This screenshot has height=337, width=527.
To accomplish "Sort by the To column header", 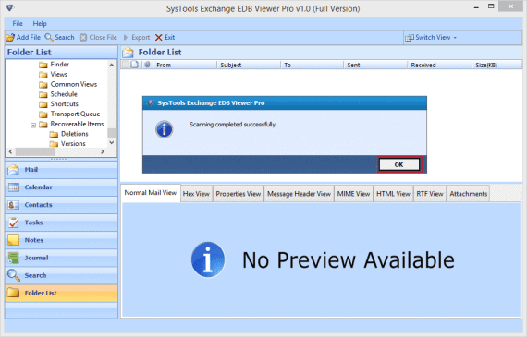I will [x=313, y=66].
